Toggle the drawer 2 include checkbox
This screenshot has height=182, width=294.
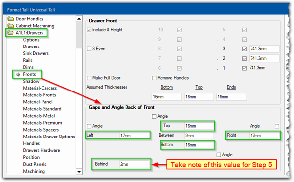pyautogui.click(x=244, y=59)
